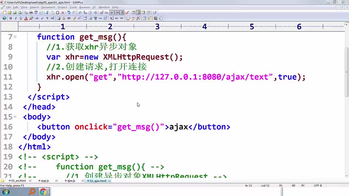Image resolution: width=349 pixels, height=196 pixels.
Task: Click the red checkmark Spell check icon
Action: pyautogui.click(x=127, y=13)
